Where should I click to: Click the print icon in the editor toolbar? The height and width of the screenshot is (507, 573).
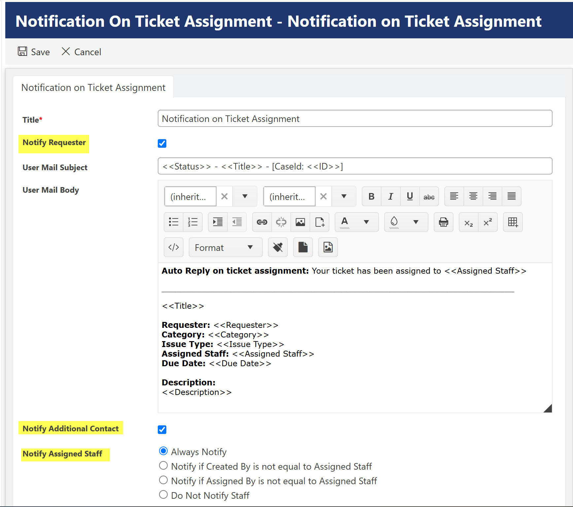pos(443,222)
